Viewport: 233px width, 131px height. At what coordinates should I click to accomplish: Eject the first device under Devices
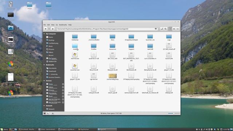63,84
